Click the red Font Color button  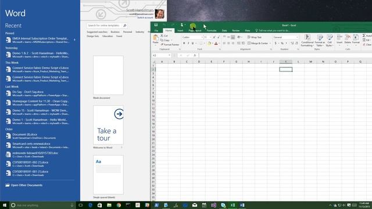(216, 43)
